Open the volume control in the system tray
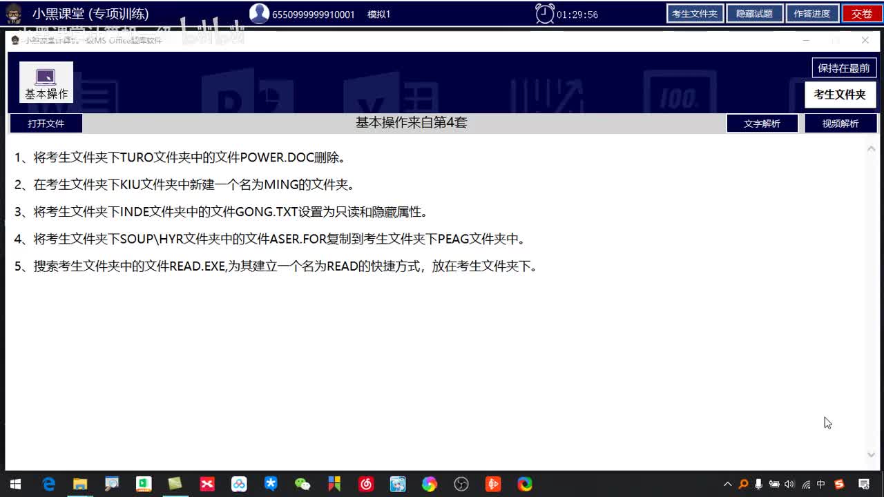The image size is (884, 497). point(790,485)
